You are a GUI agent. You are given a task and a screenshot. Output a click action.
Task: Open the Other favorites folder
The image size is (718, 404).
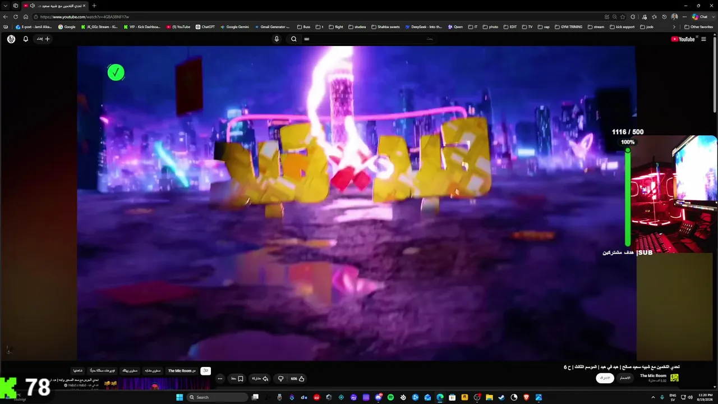(x=698, y=27)
